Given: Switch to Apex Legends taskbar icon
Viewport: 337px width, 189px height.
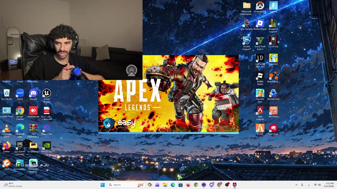Looking at the screenshot, I should pyautogui.click(x=234, y=185).
